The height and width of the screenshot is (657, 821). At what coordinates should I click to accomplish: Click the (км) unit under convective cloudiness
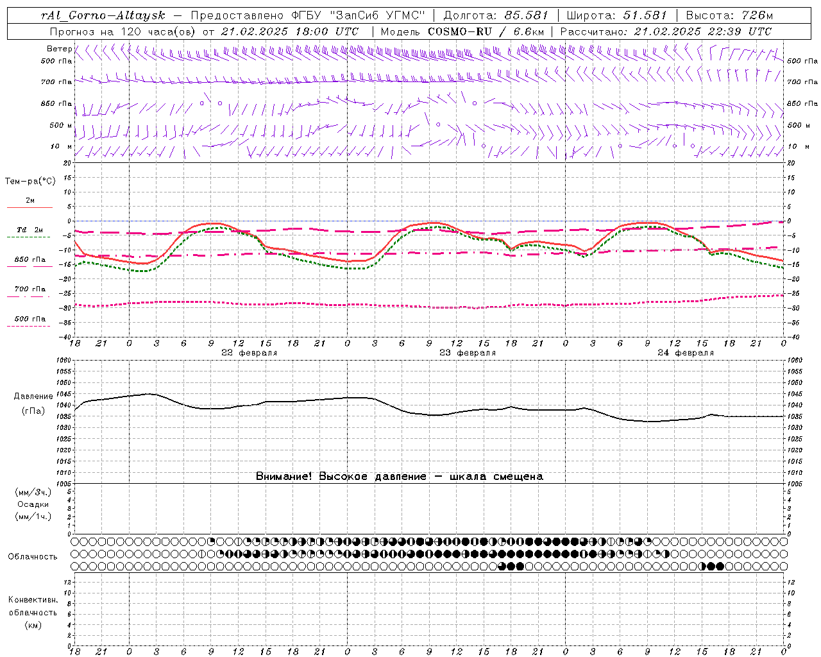[x=33, y=625]
